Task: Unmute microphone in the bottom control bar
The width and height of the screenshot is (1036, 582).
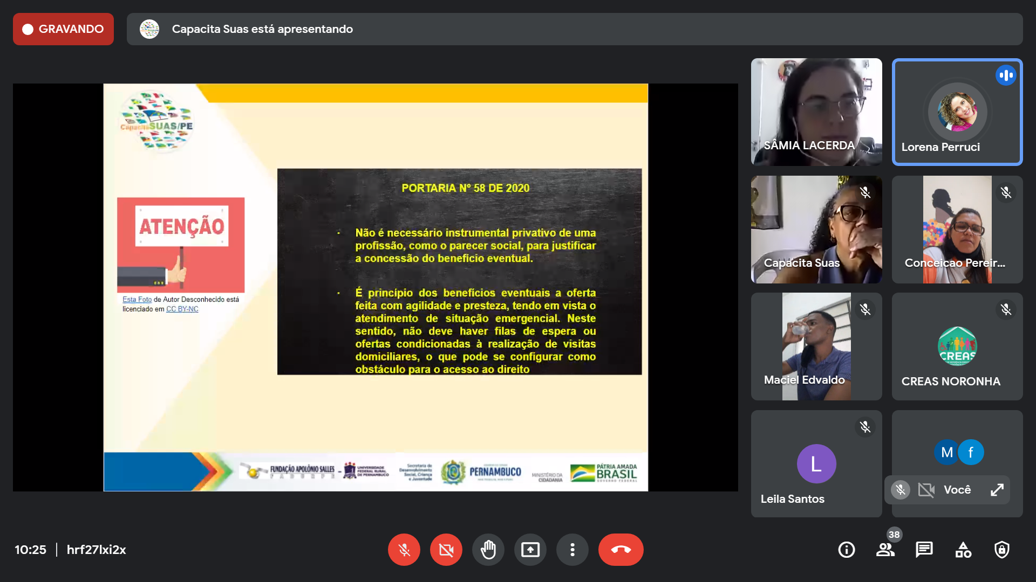Action: [x=404, y=550]
